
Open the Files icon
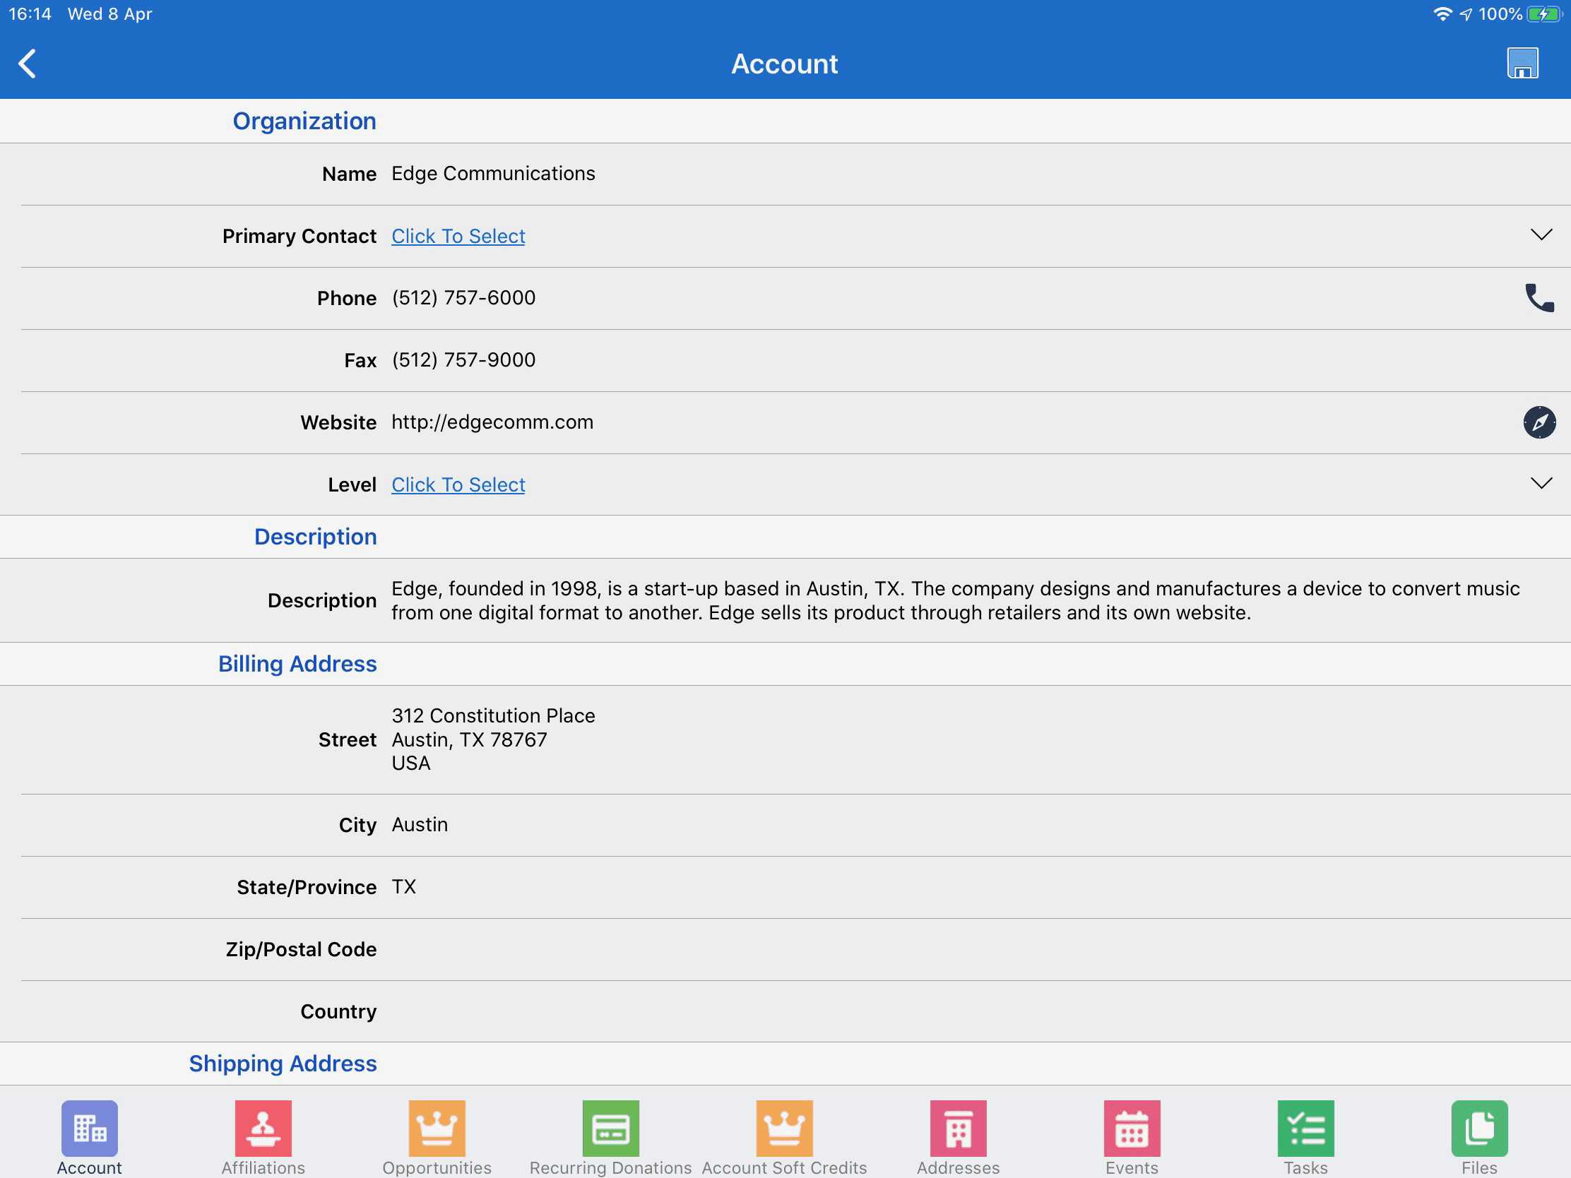pos(1479,1129)
